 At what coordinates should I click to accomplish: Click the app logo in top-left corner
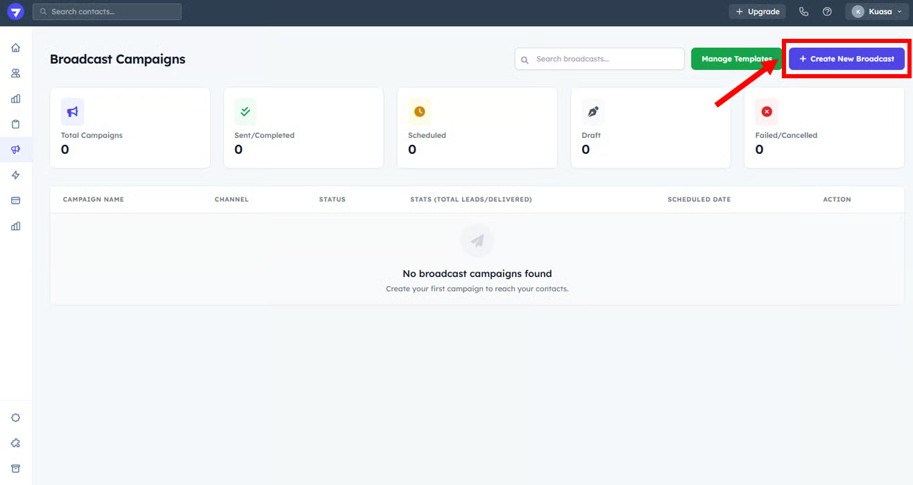tap(15, 12)
